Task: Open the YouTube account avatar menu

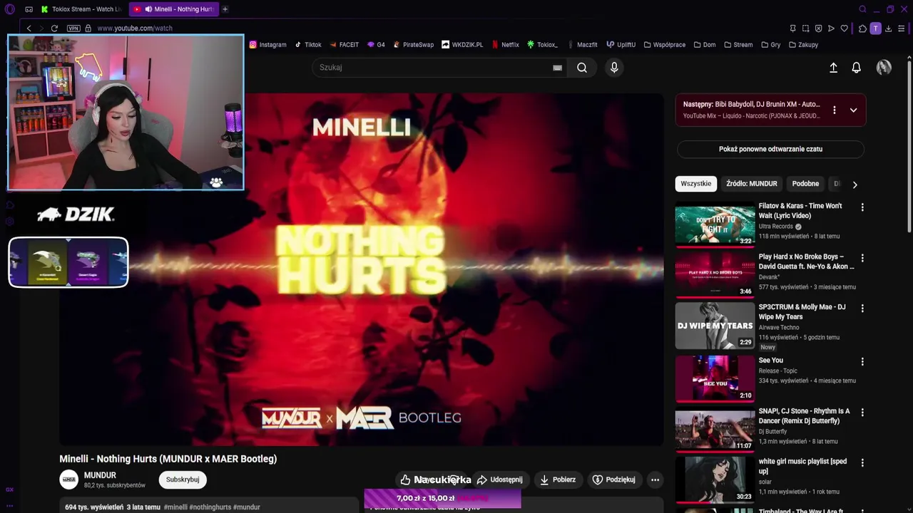Action: point(884,68)
